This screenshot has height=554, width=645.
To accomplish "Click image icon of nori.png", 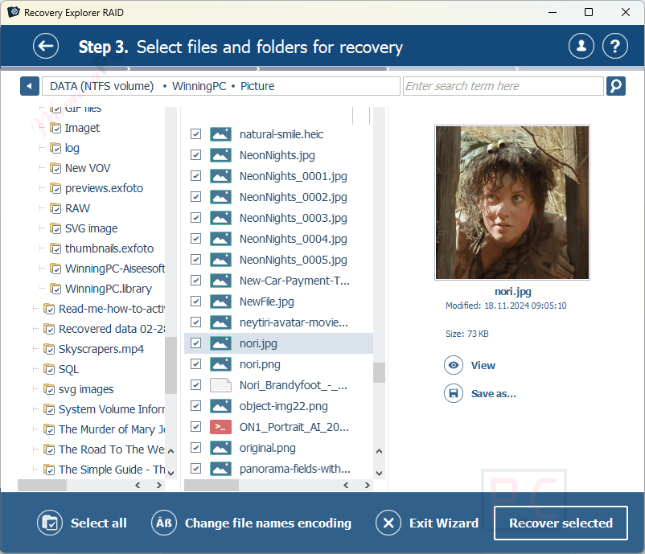I will point(220,364).
